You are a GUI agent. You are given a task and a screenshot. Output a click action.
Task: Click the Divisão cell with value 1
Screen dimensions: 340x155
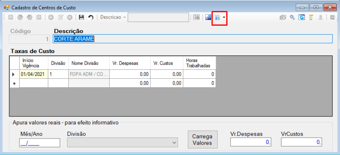point(58,74)
